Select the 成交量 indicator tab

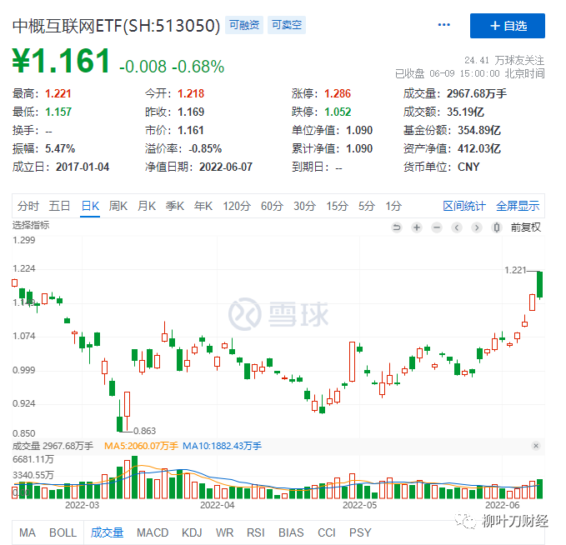coord(107,532)
